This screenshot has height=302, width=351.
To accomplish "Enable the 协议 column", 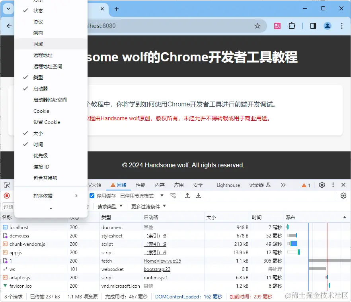I will (x=51, y=22).
